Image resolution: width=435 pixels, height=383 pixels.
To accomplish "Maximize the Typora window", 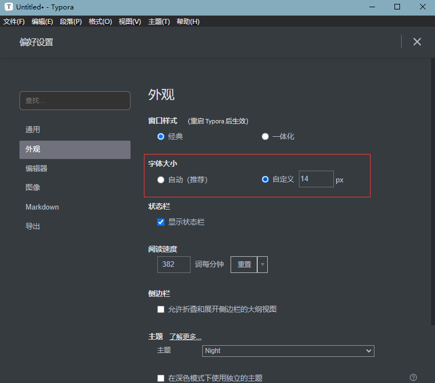I will [397, 7].
